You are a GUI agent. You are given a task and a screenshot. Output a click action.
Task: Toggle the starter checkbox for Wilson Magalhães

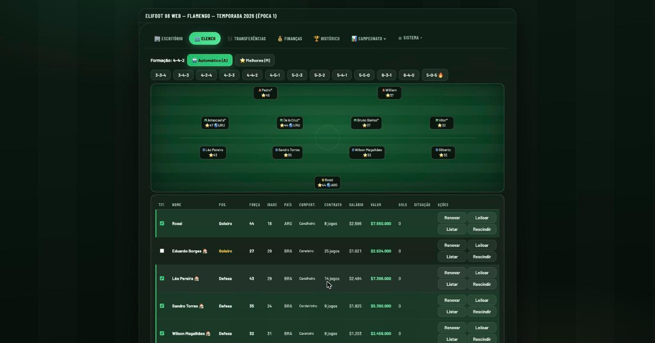(162, 333)
